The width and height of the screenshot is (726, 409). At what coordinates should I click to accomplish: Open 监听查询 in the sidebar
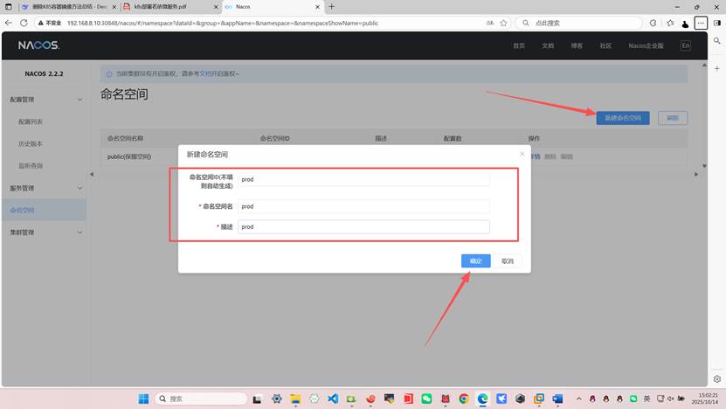pos(31,165)
